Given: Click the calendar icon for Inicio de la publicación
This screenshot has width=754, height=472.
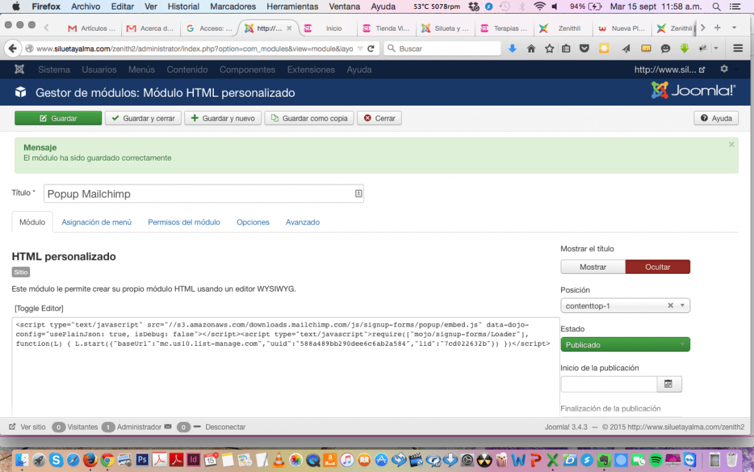Looking at the screenshot, I should point(668,384).
